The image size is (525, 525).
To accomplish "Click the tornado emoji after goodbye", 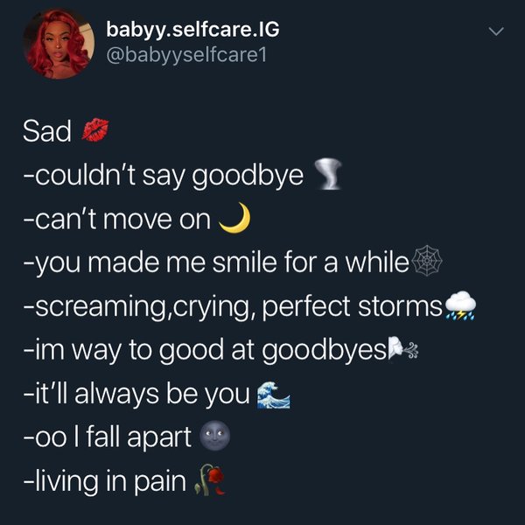I will pos(328,174).
